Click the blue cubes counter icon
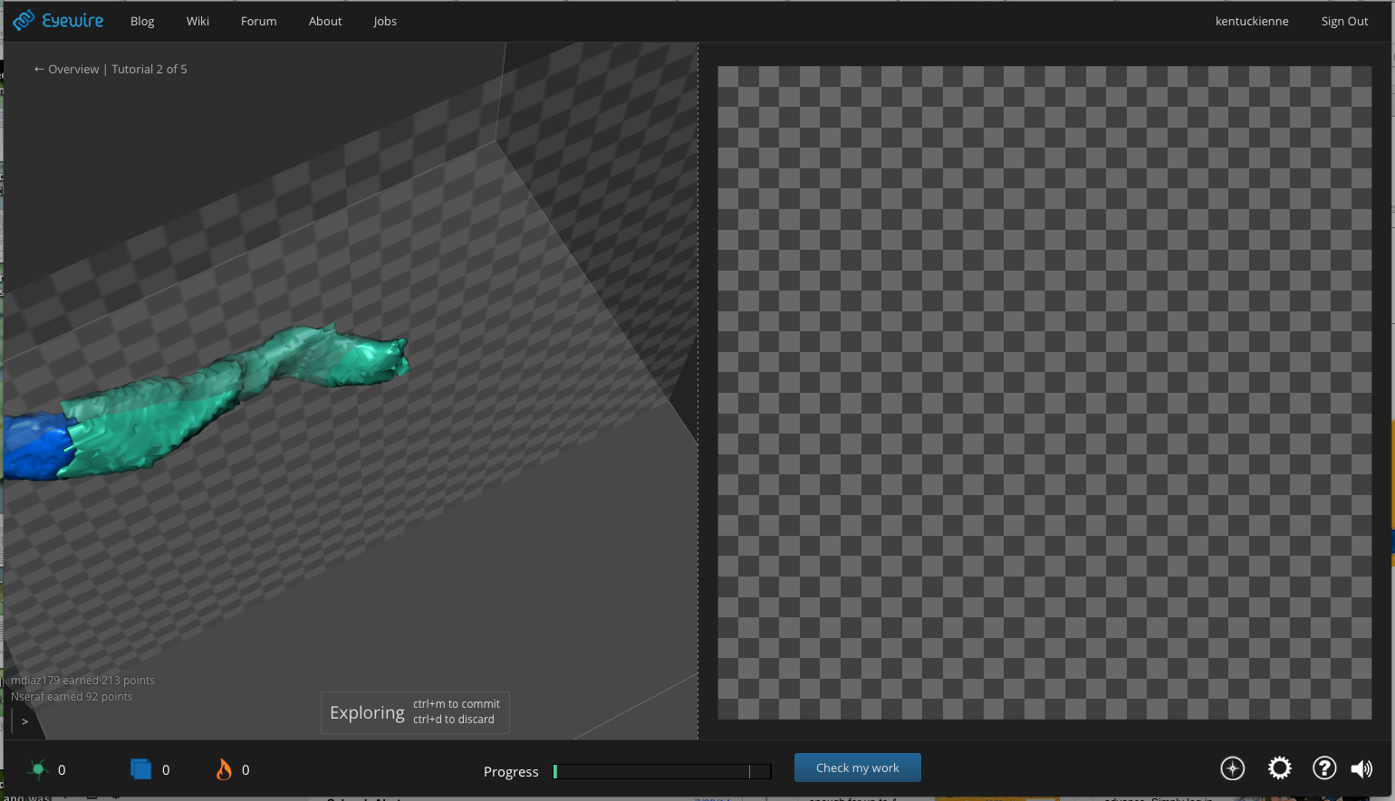Screen dimensions: 1395x801 [140, 769]
